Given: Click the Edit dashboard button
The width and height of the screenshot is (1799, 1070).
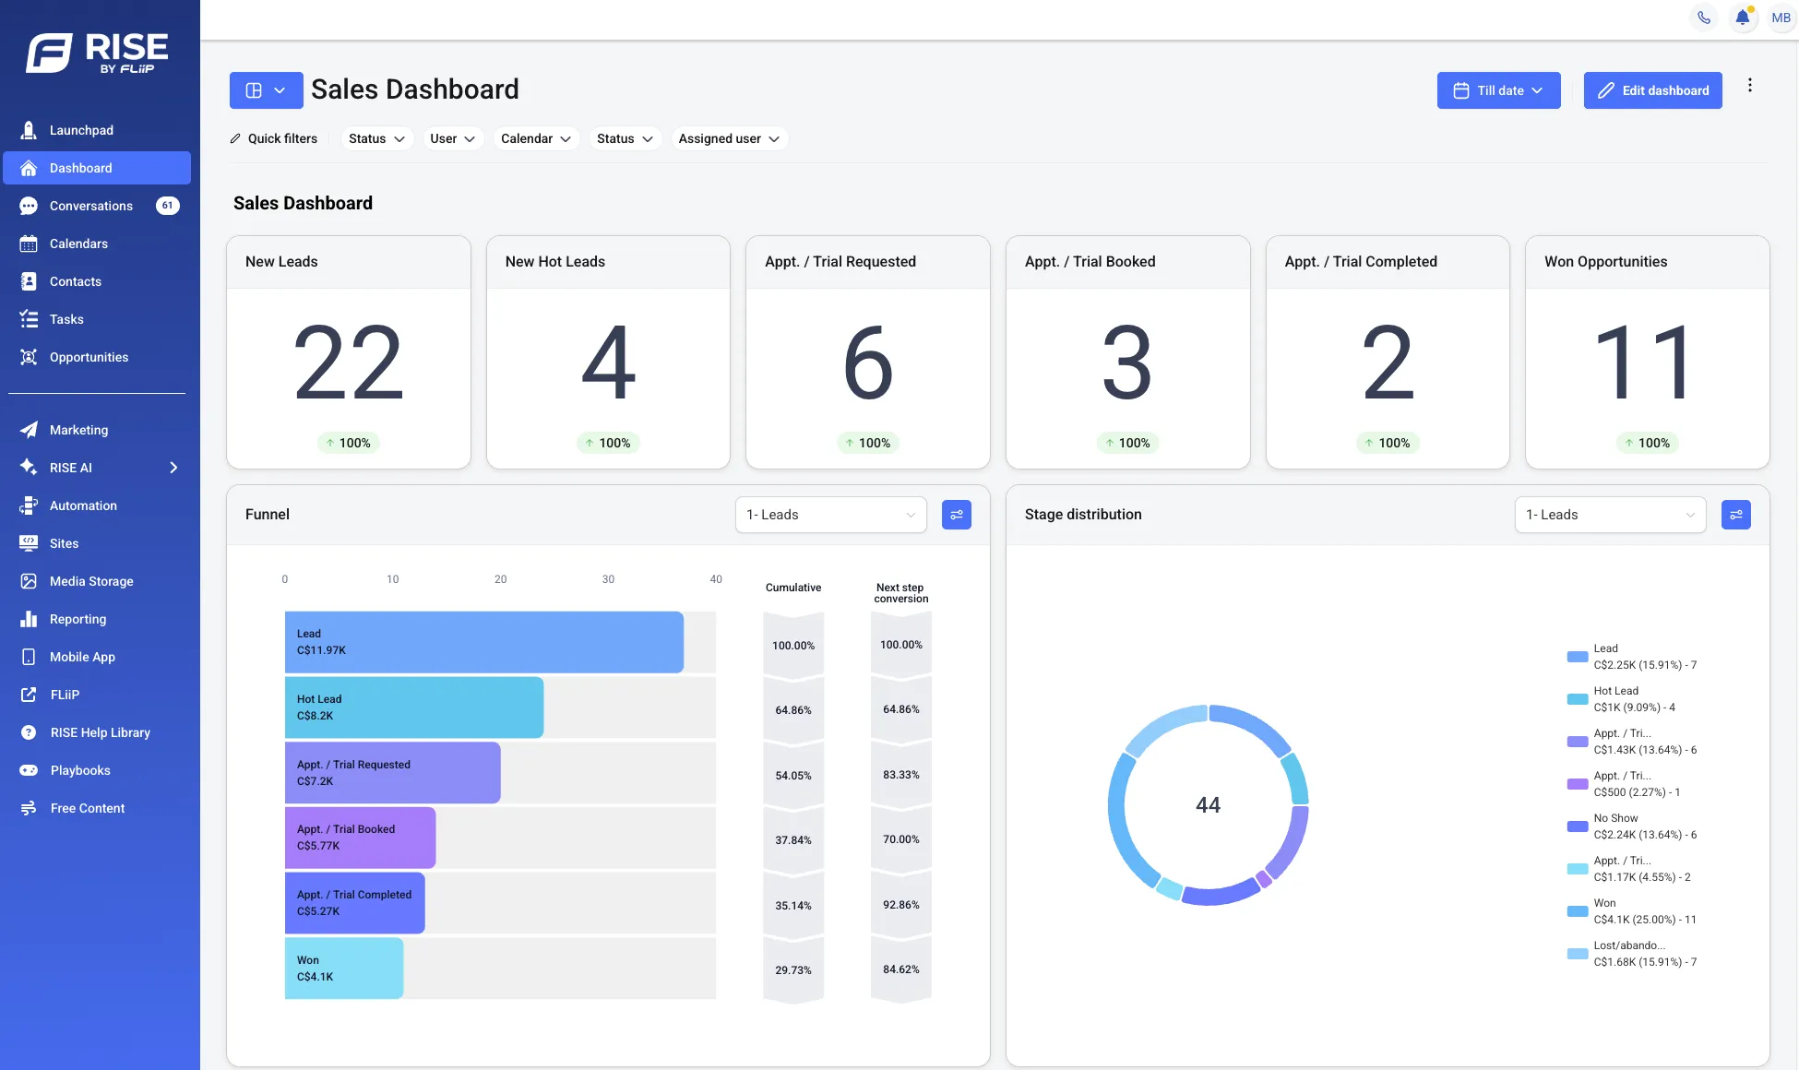Looking at the screenshot, I should coord(1652,90).
